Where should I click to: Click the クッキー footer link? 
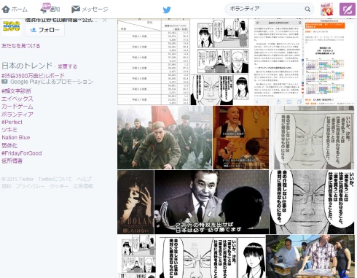click(x=59, y=186)
